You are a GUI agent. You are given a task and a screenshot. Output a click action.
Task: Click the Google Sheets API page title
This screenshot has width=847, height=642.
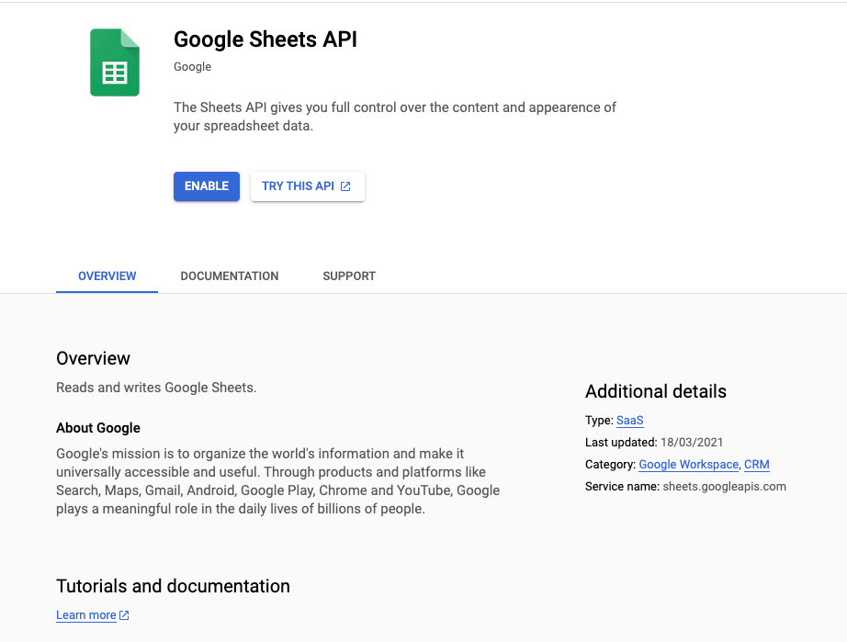265,39
